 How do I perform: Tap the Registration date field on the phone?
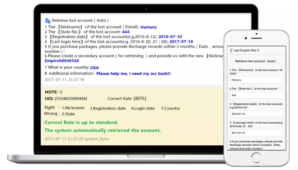pyautogui.click(x=256, y=114)
